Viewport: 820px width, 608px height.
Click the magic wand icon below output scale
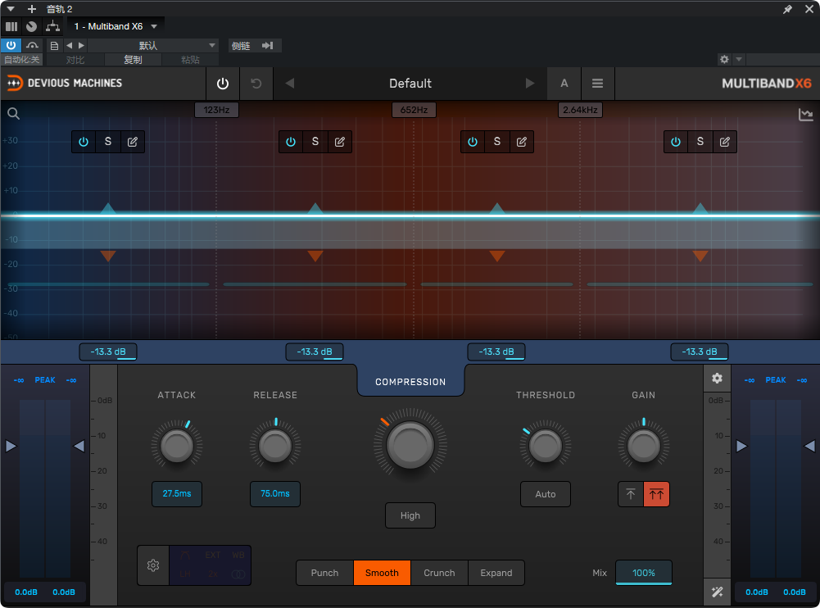(x=717, y=592)
